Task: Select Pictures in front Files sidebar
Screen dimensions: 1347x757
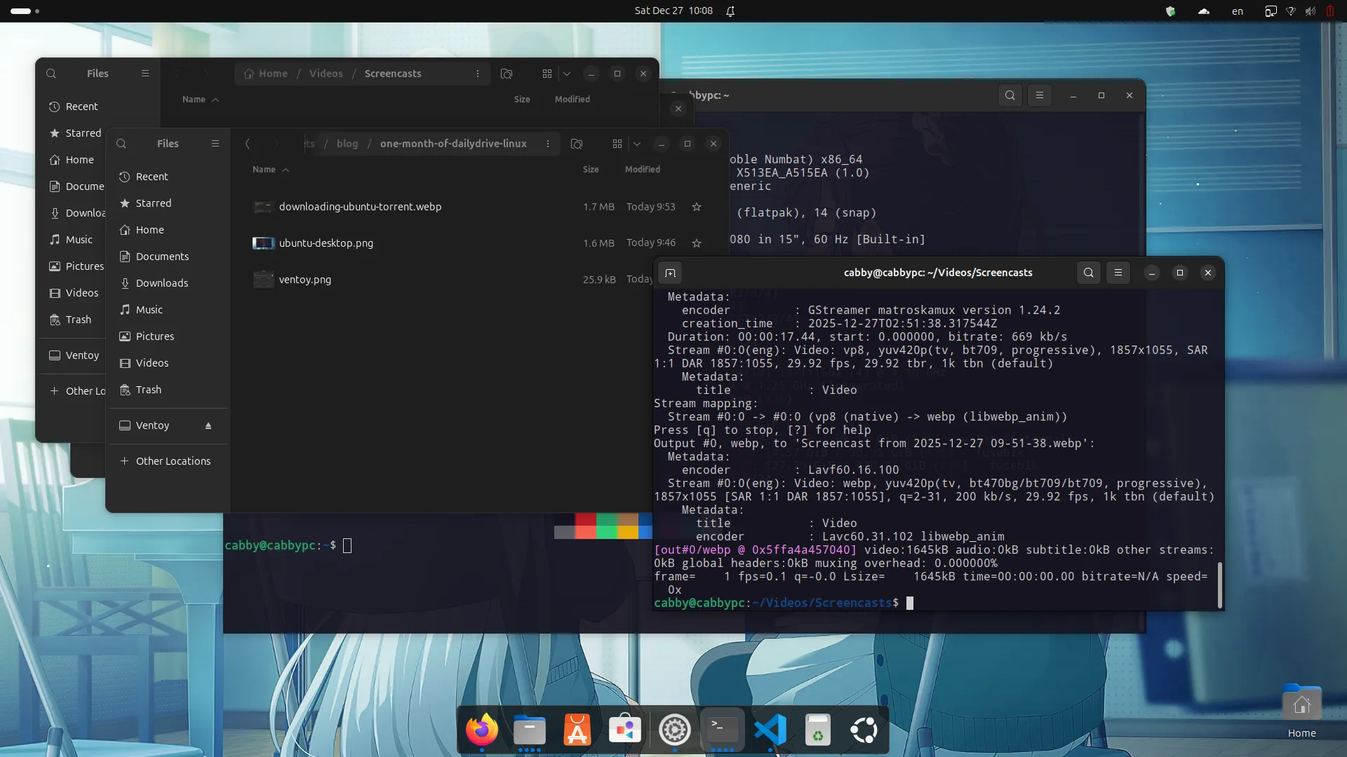Action: tap(154, 336)
